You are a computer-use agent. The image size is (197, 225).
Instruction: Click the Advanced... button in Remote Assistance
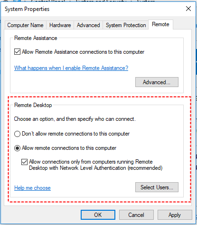pyautogui.click(x=157, y=82)
